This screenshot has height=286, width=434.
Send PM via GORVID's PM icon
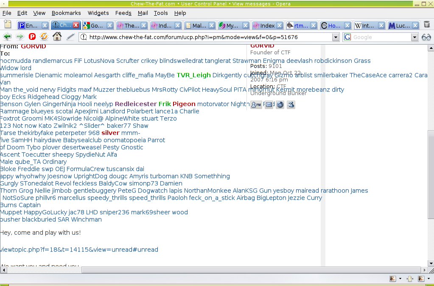pos(256,104)
